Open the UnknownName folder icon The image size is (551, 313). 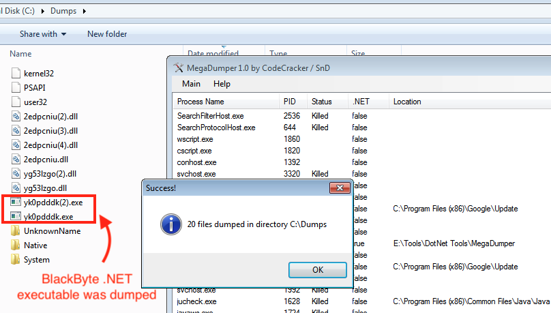pos(16,231)
